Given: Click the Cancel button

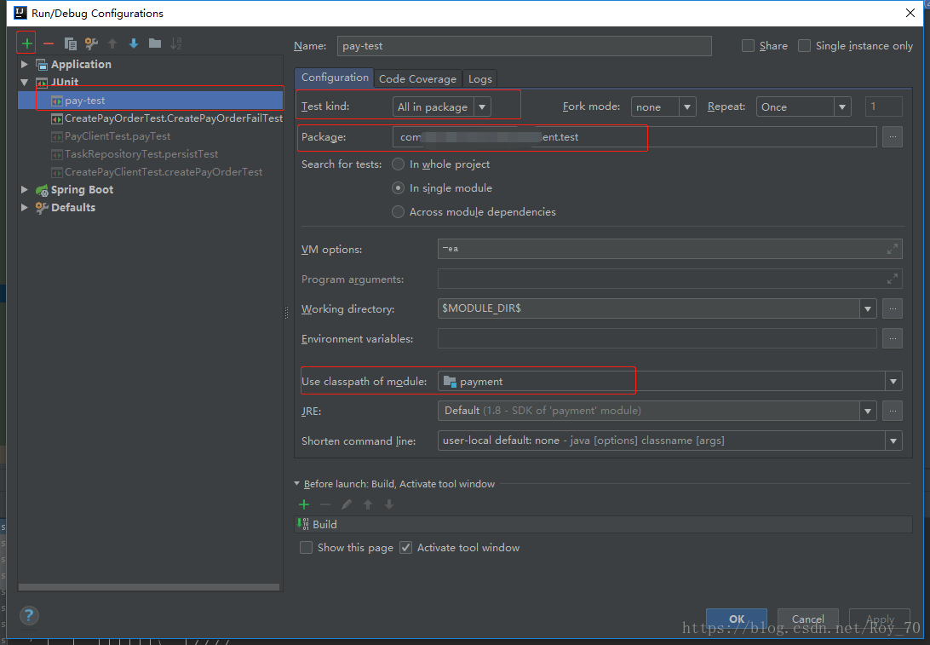Looking at the screenshot, I should (808, 619).
